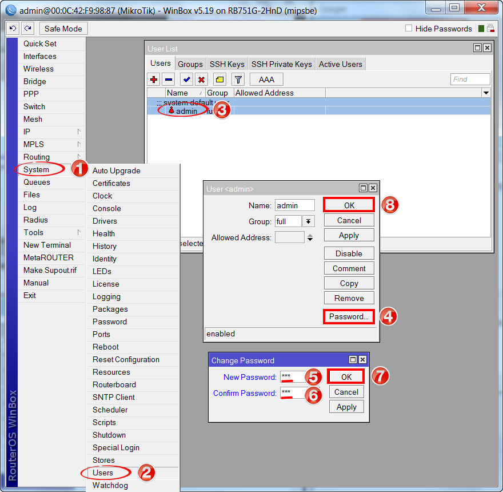Switch to the Groups tab
The height and width of the screenshot is (492, 503).
point(190,64)
